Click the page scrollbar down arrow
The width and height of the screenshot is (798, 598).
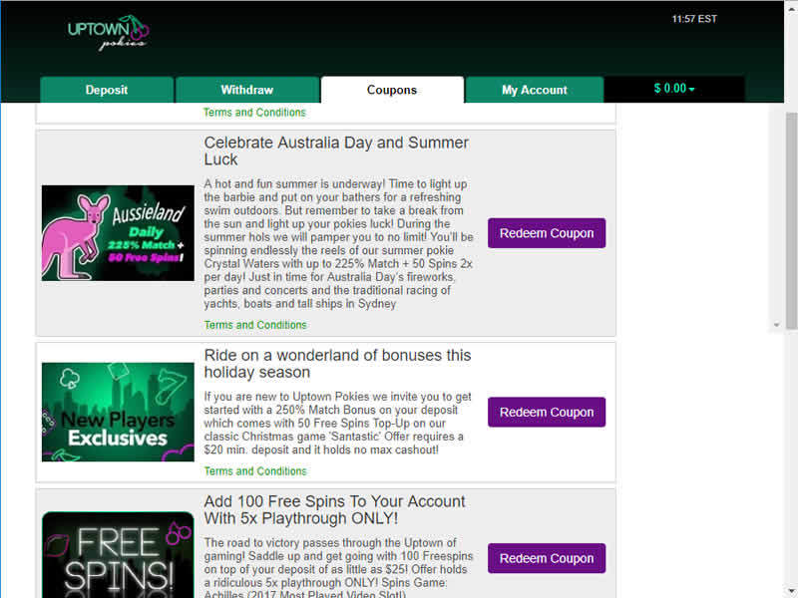click(x=791, y=592)
